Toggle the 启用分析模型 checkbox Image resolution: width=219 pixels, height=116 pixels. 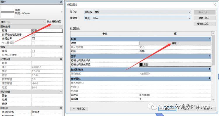(x=33, y=55)
